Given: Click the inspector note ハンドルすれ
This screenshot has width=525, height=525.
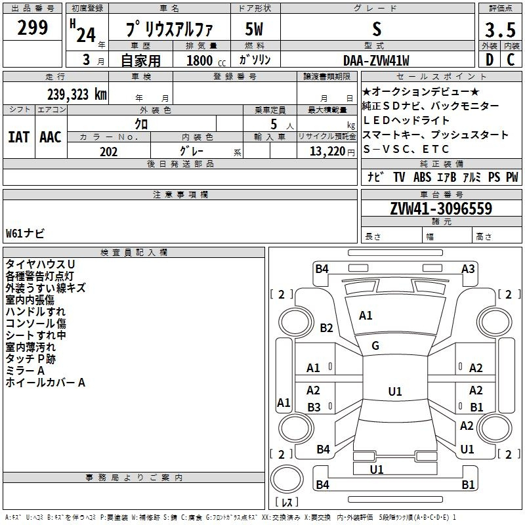Looking at the screenshot, I should point(35,312).
